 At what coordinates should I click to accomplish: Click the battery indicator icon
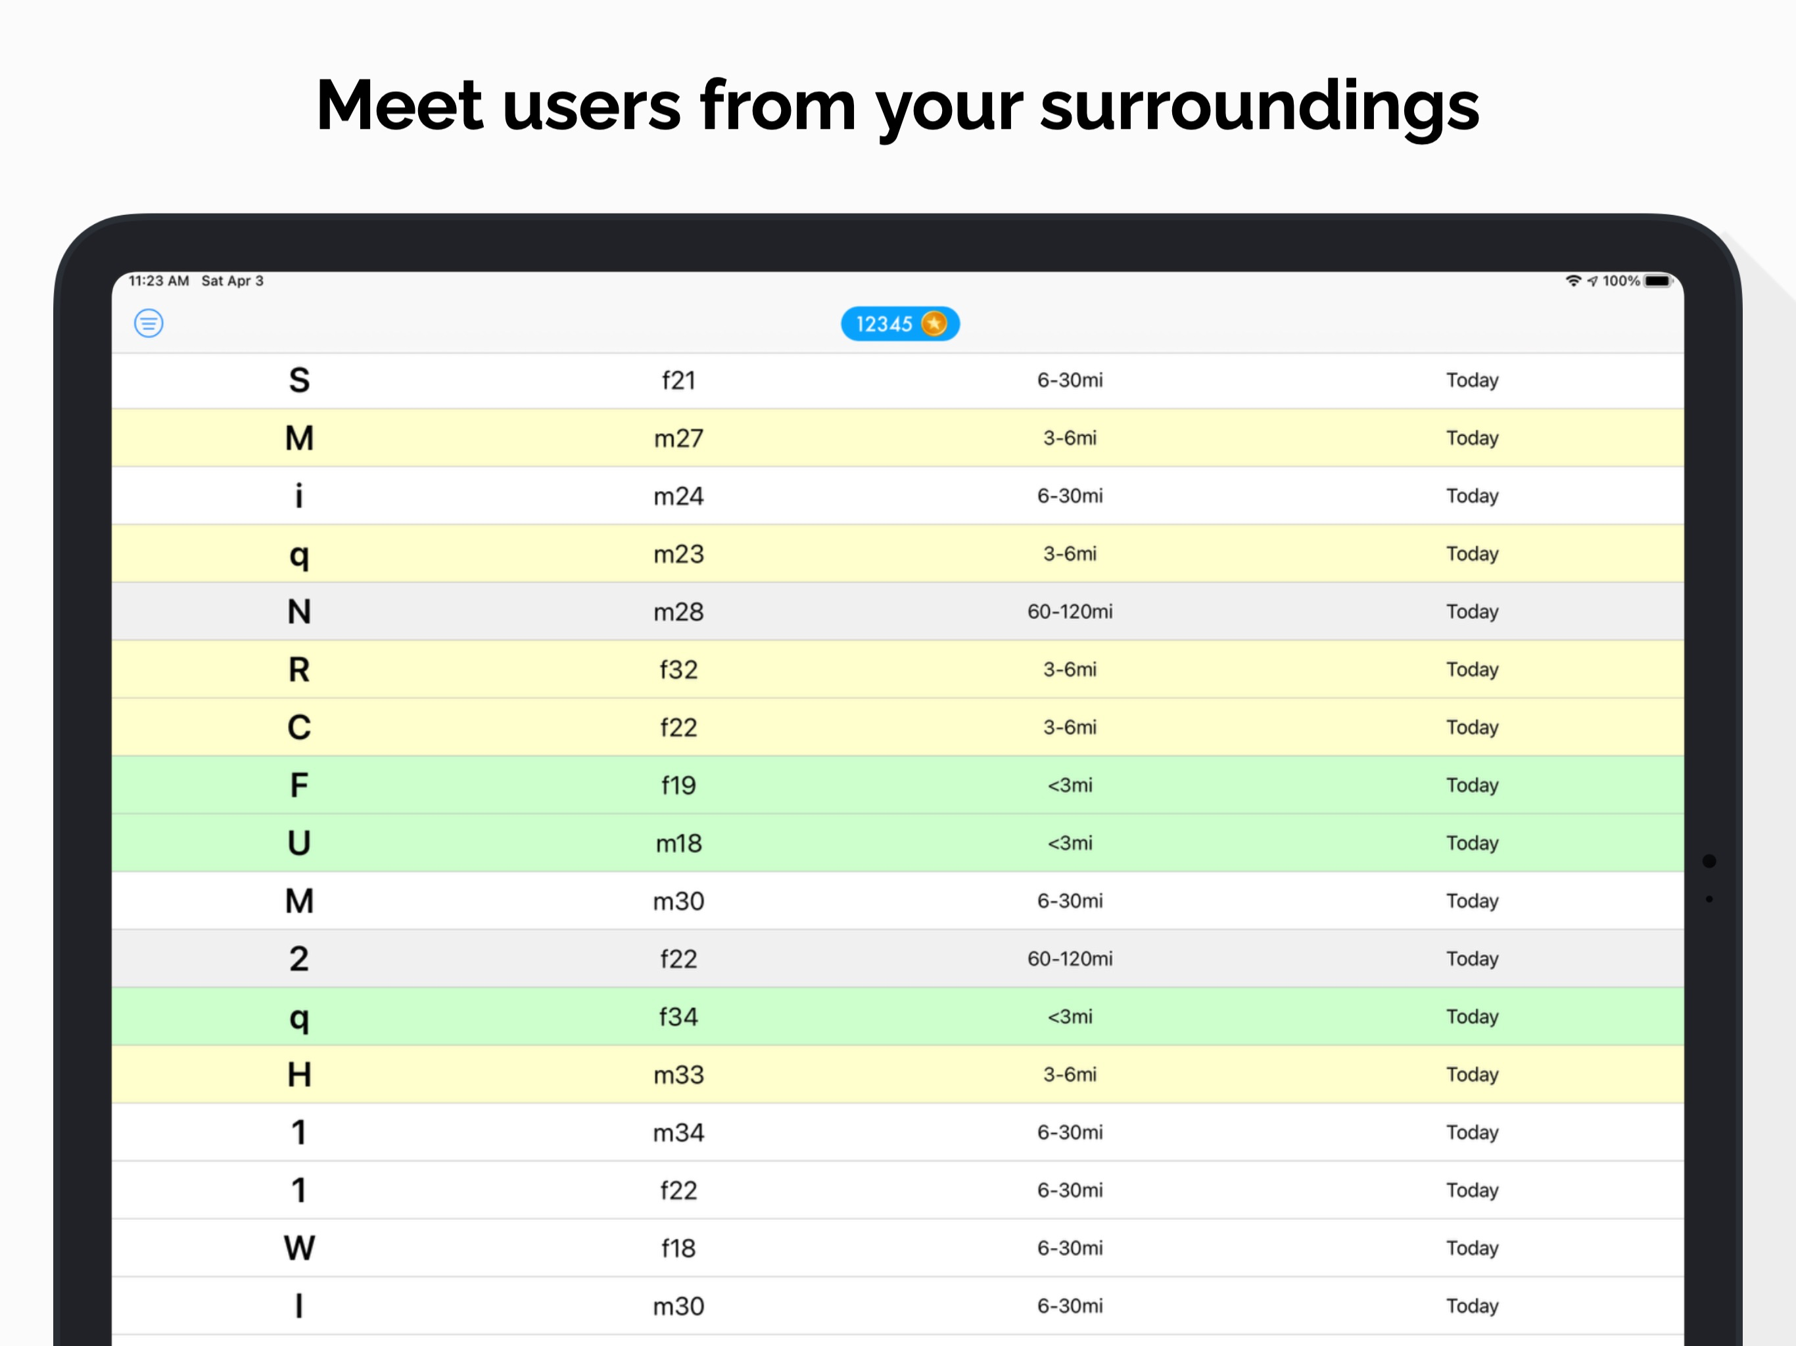(x=1657, y=280)
